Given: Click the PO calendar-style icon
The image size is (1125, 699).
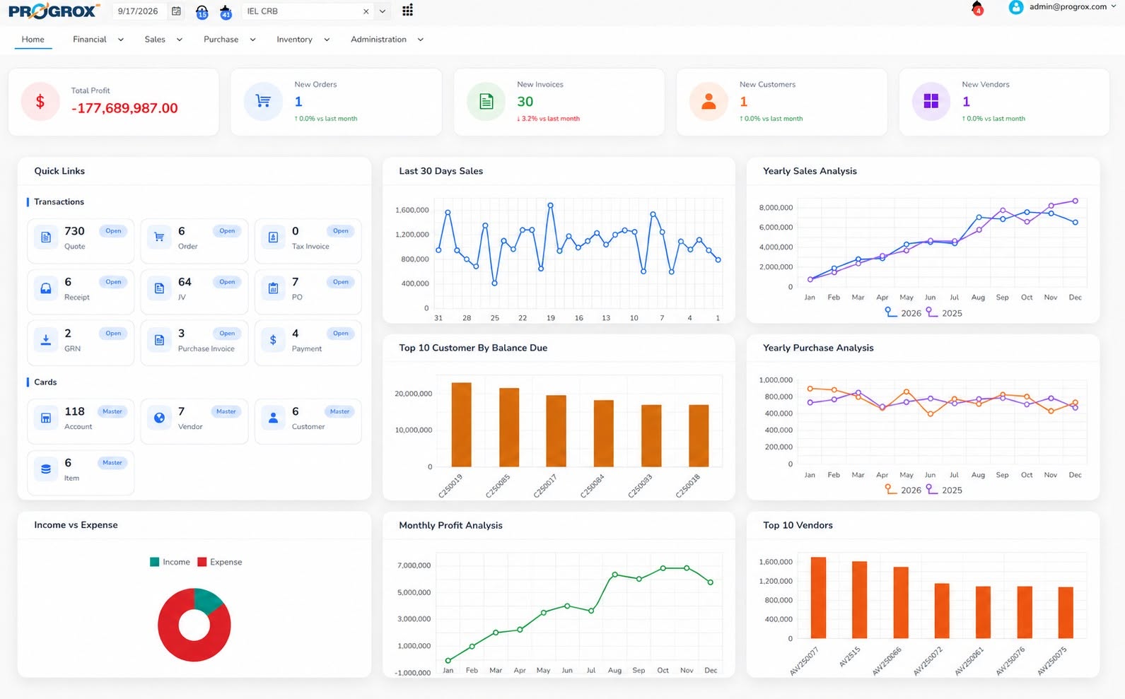Looking at the screenshot, I should click(x=273, y=288).
